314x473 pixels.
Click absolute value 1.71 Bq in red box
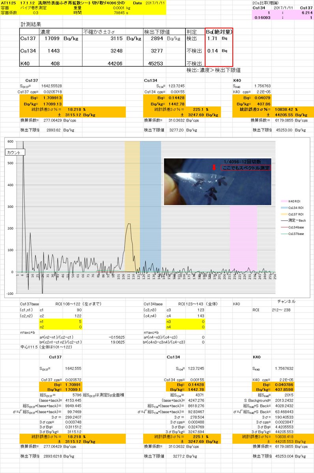coord(218,39)
